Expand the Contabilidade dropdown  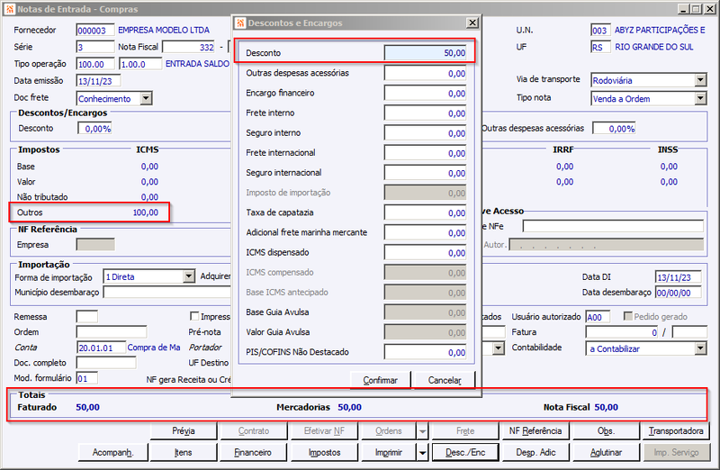pyautogui.click(x=700, y=348)
